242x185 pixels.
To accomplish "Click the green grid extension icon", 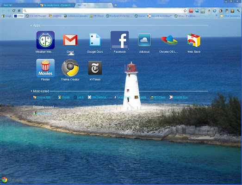I will 203,11.
